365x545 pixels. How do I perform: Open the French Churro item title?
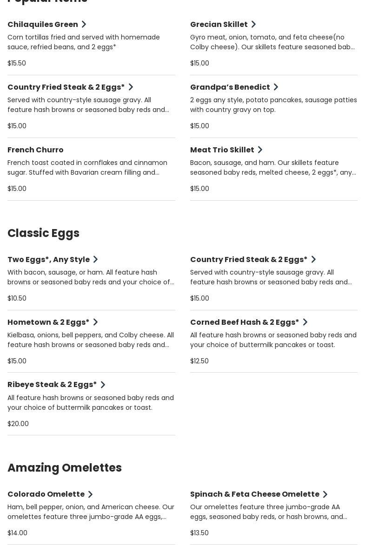35,150
